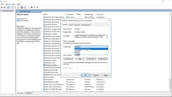Click the gear icon beside Windows Firewall
Screen dimensions: 172x97
[x=44, y=24]
